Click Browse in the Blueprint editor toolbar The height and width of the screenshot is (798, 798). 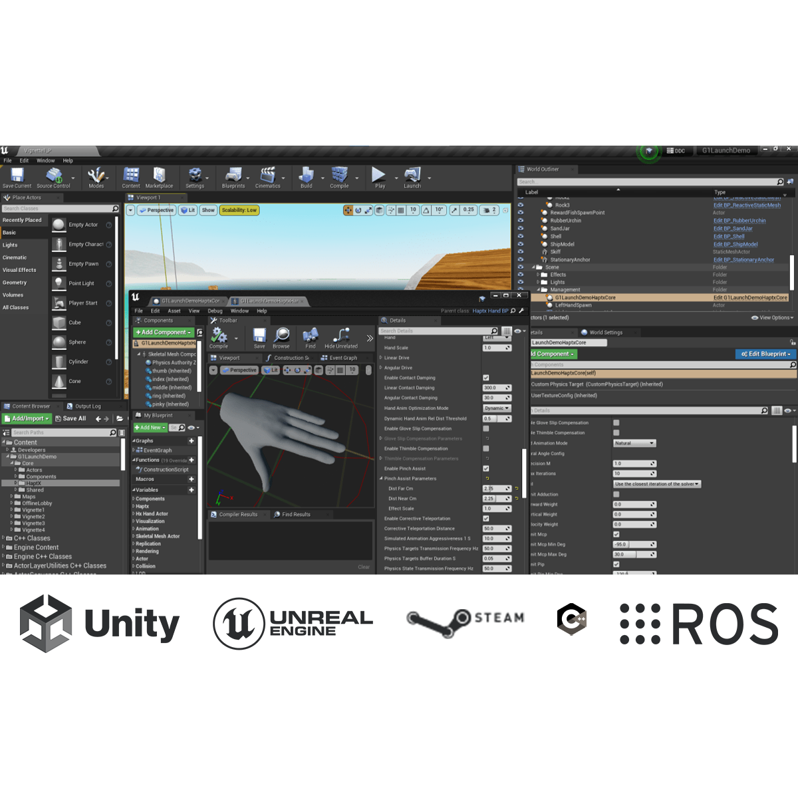[281, 338]
